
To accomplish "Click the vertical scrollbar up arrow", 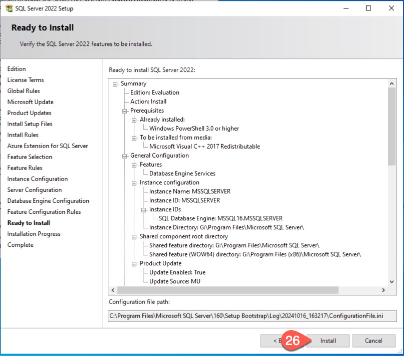I will [392, 84].
